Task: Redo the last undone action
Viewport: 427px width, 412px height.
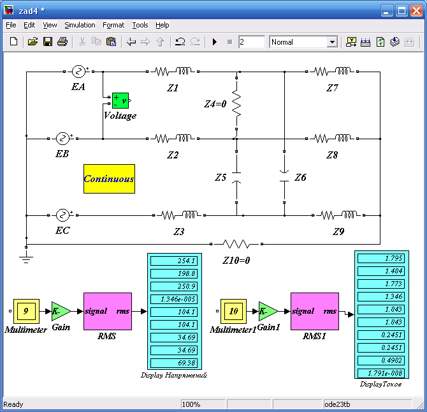Action: tap(195, 42)
